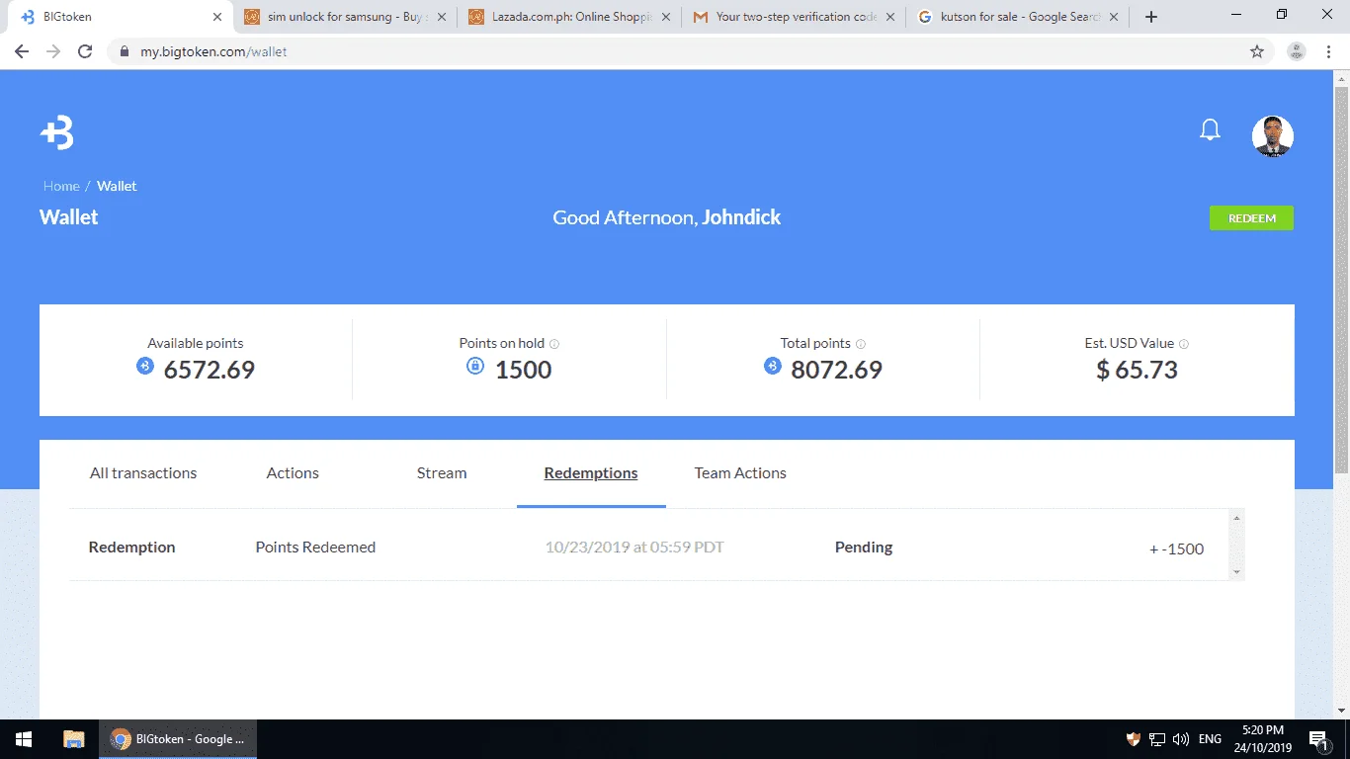The image size is (1350, 759).
Task: Click the site security lock icon
Action: 124,51
